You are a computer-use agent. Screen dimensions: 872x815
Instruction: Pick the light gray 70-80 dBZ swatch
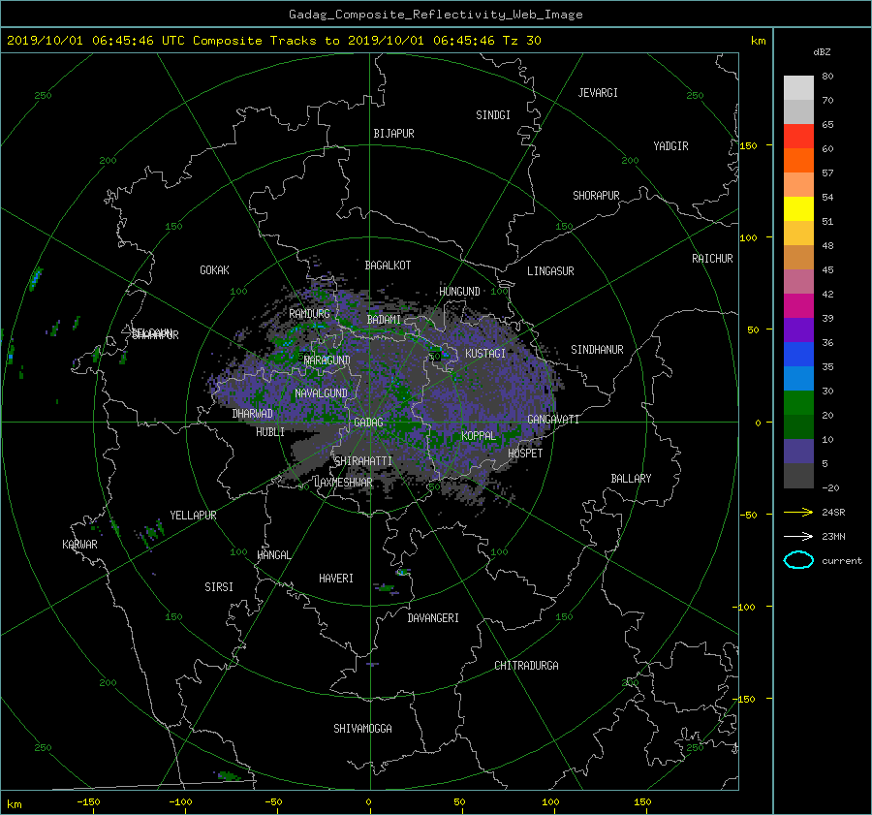point(798,88)
